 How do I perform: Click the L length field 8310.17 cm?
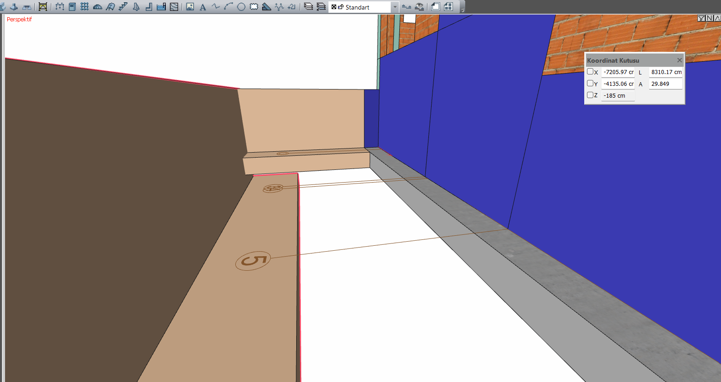[x=666, y=72]
